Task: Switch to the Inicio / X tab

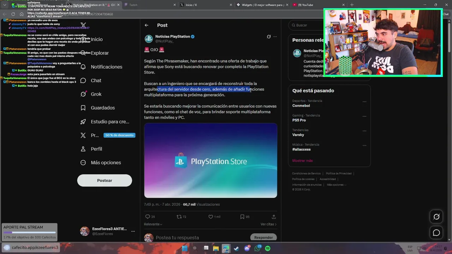Action: [x=205, y=5]
